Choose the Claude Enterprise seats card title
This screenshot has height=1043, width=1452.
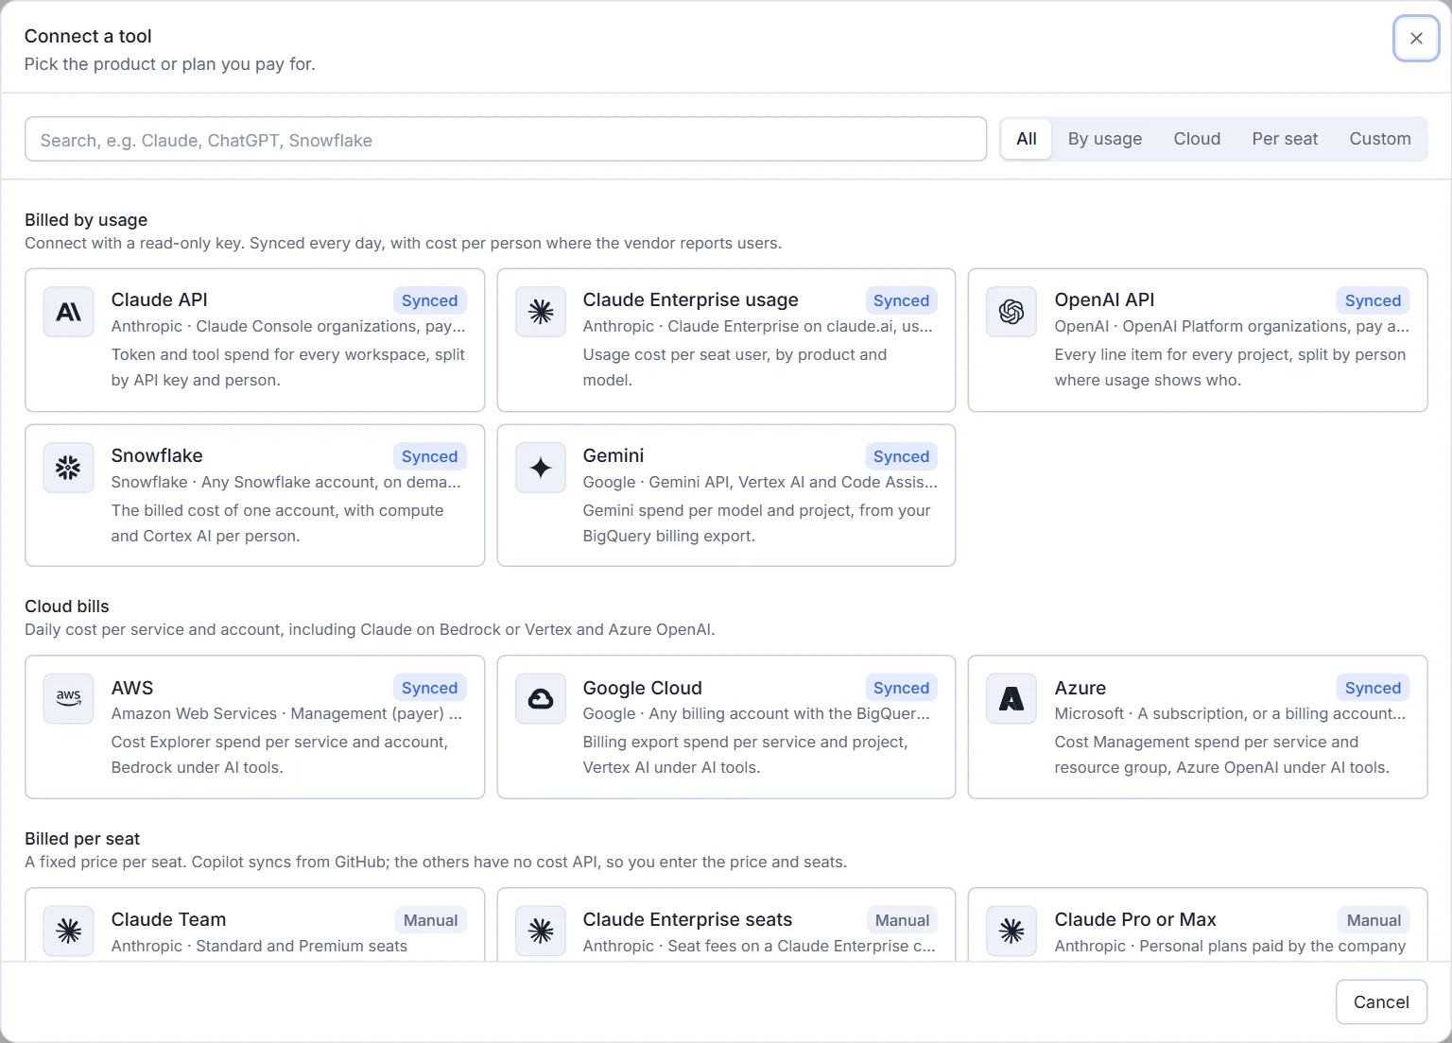pyautogui.click(x=688, y=919)
